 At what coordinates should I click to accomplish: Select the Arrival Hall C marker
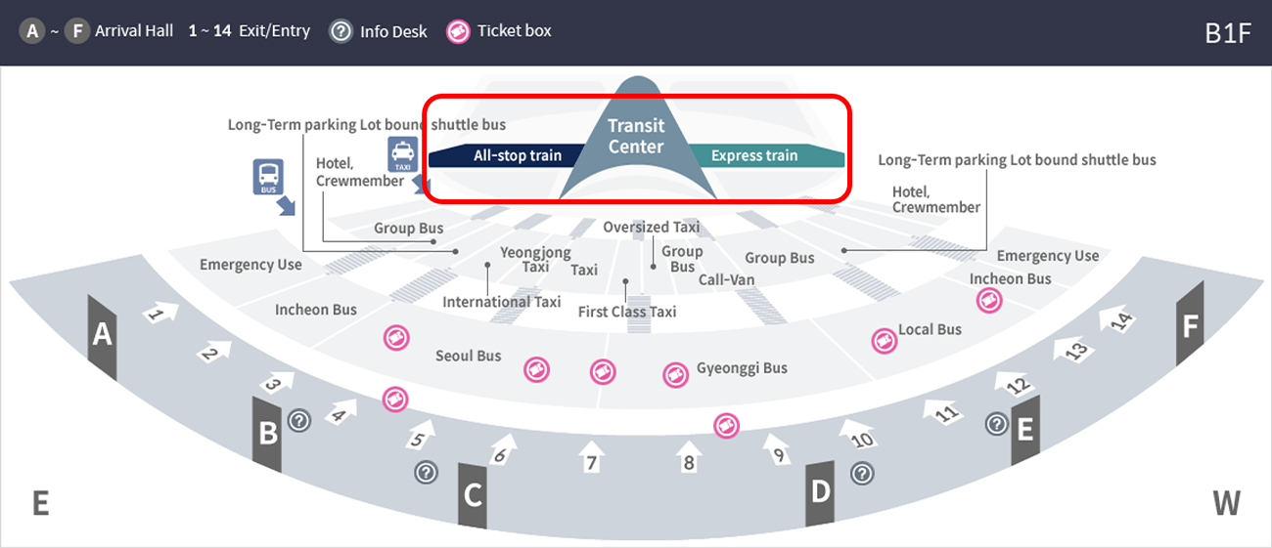pos(473,495)
